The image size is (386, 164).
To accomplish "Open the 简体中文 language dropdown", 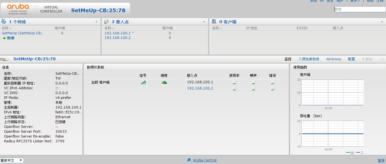I will [12, 160].
